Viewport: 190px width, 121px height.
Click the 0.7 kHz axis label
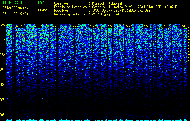pos(3,100)
